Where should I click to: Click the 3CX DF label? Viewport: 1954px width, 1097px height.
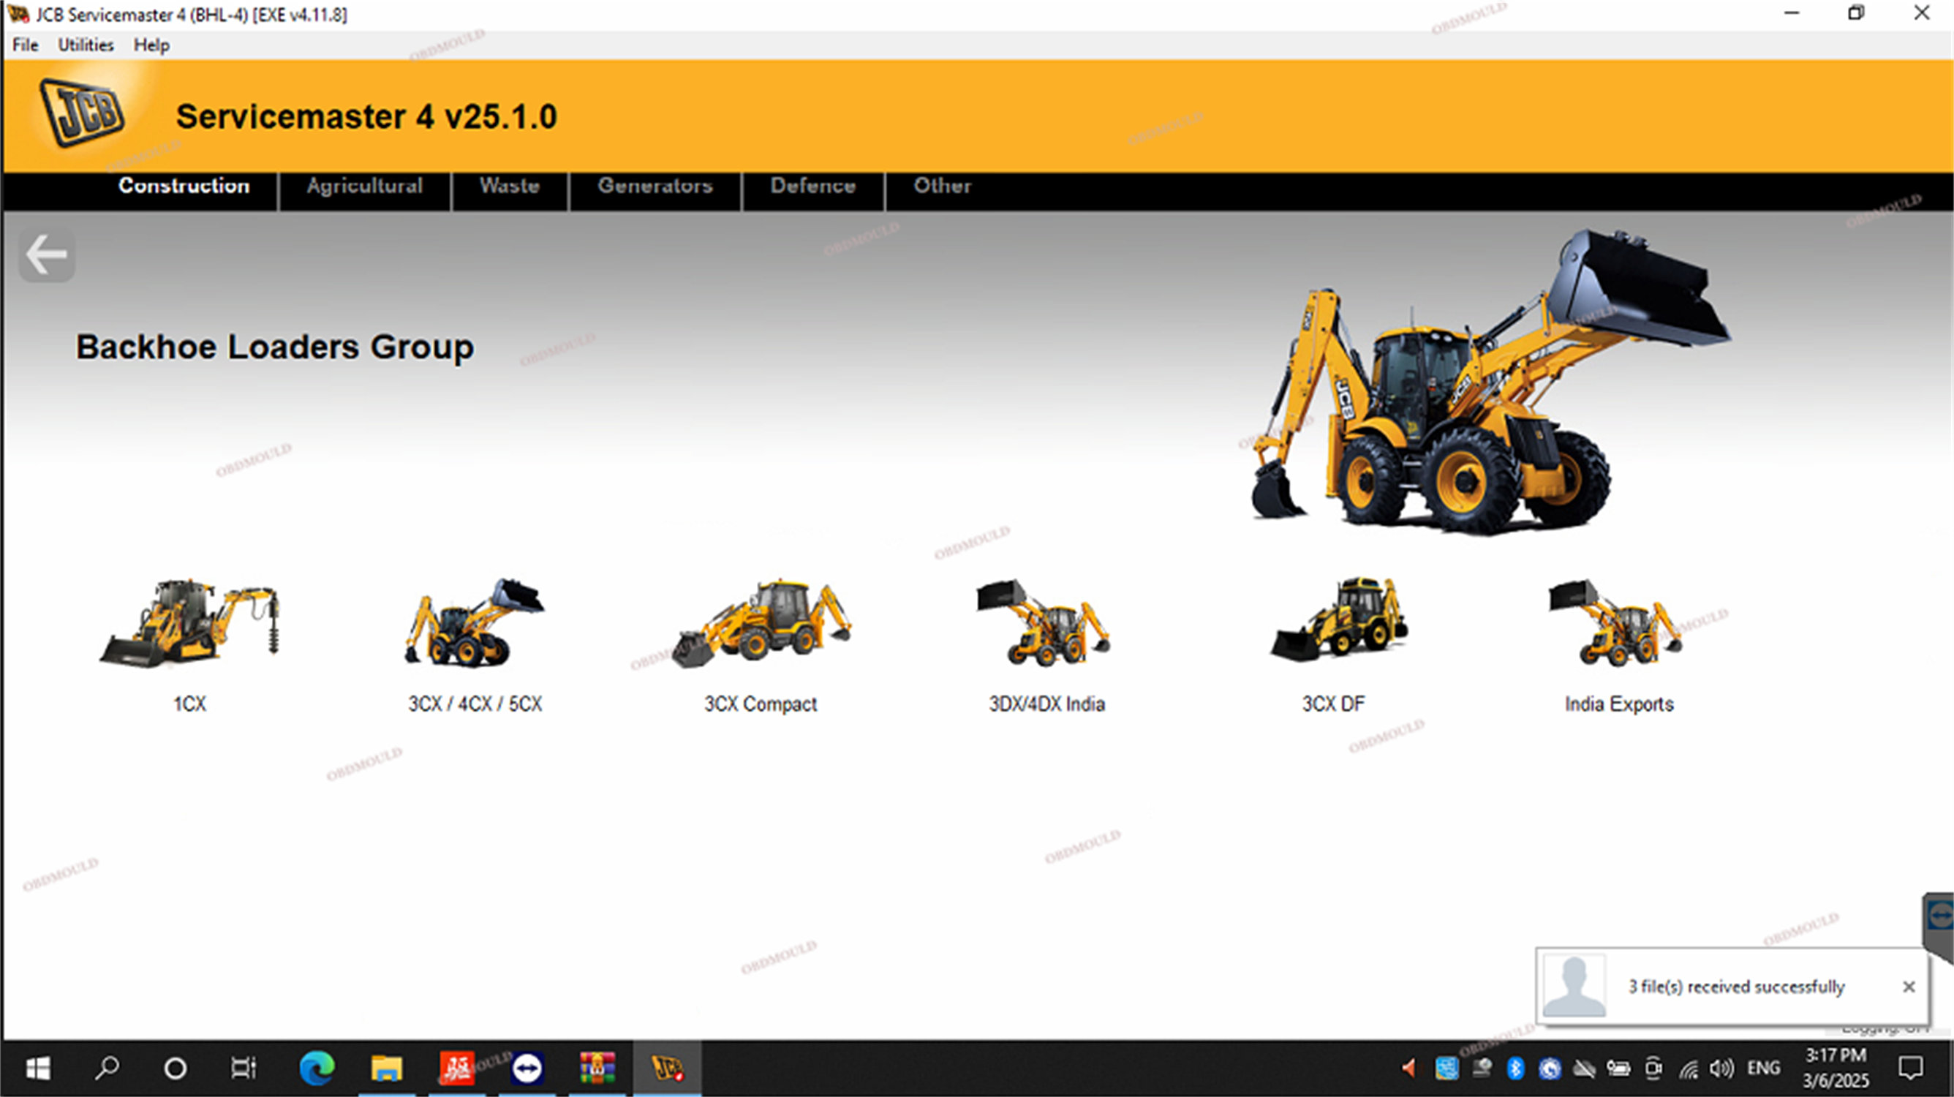(1332, 704)
